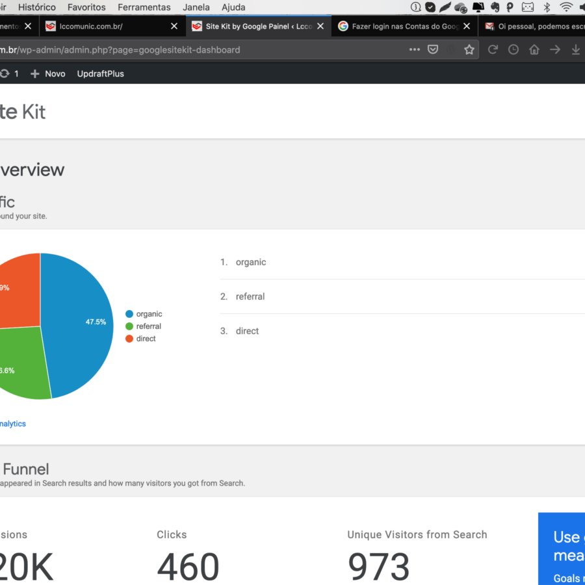Screen dimensions: 585x585
Task: Click the green referral legend dot
Action: click(129, 326)
